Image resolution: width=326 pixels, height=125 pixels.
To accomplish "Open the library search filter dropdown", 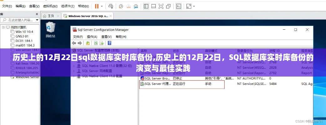I will (37, 20).
